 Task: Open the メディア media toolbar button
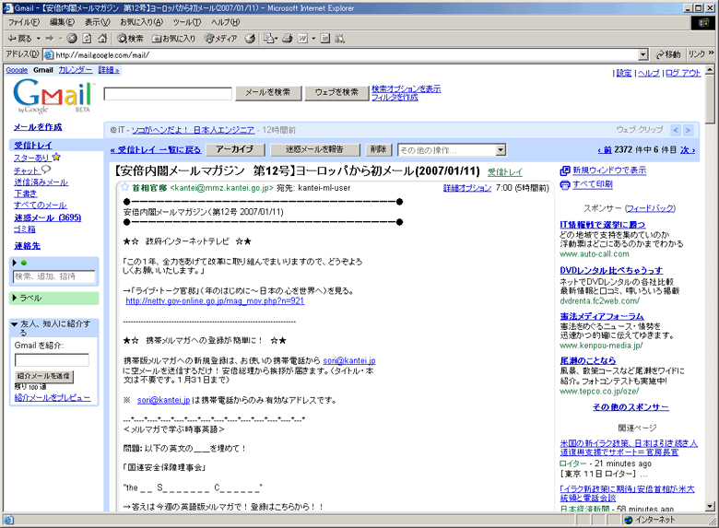221,39
